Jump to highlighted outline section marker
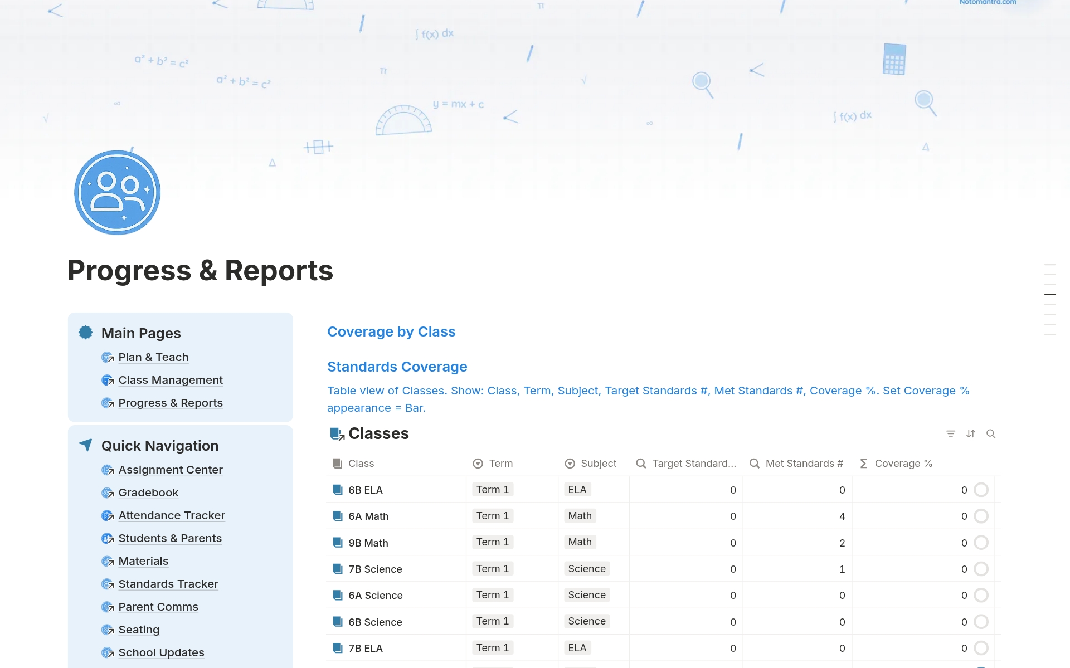Viewport: 1070px width, 668px height. tap(1050, 294)
